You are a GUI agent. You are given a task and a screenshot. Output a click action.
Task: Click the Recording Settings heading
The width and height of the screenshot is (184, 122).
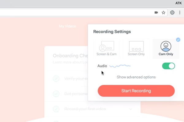point(112,32)
